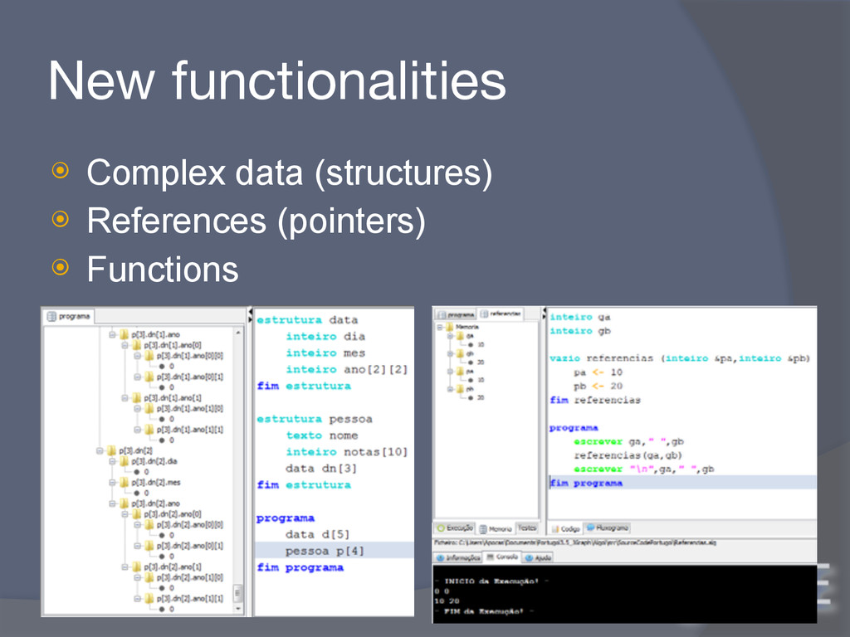
Task: Collapse the p[3].dn[1].ano[1] node
Action: pyautogui.click(x=125, y=398)
